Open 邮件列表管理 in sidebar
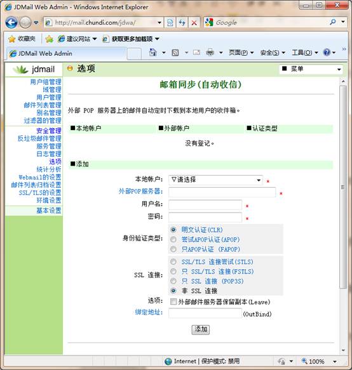The image size is (352, 370). [x=43, y=105]
